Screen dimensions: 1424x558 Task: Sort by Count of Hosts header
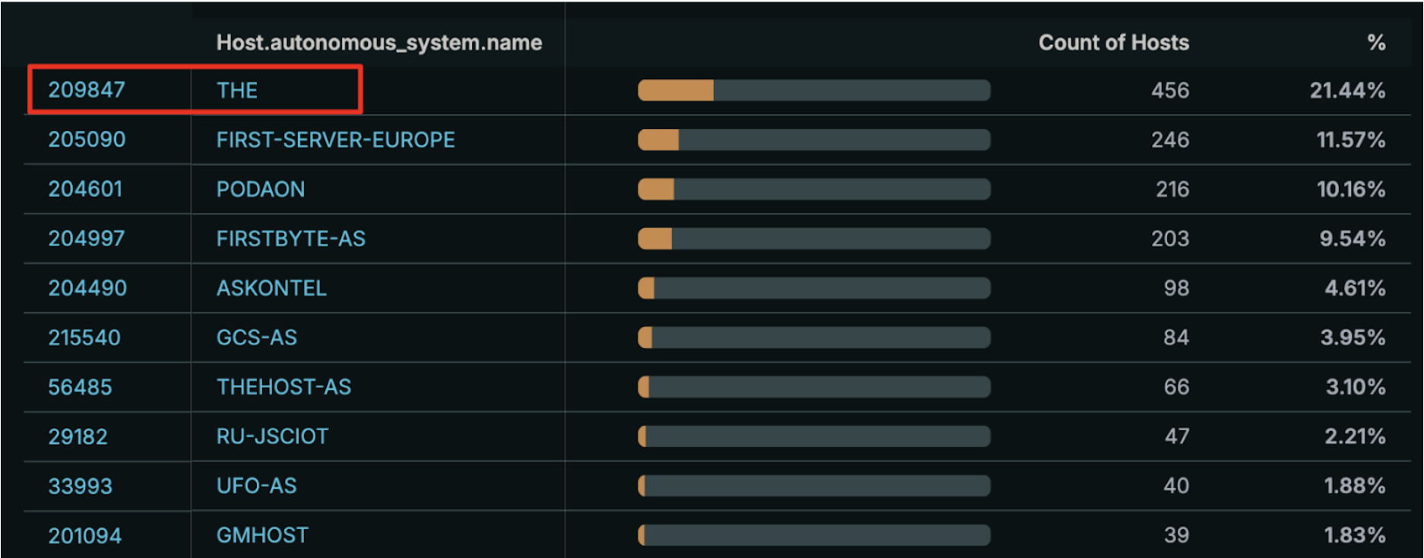coord(1113,43)
